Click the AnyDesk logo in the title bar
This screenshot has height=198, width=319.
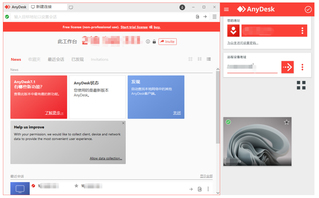[7, 7]
